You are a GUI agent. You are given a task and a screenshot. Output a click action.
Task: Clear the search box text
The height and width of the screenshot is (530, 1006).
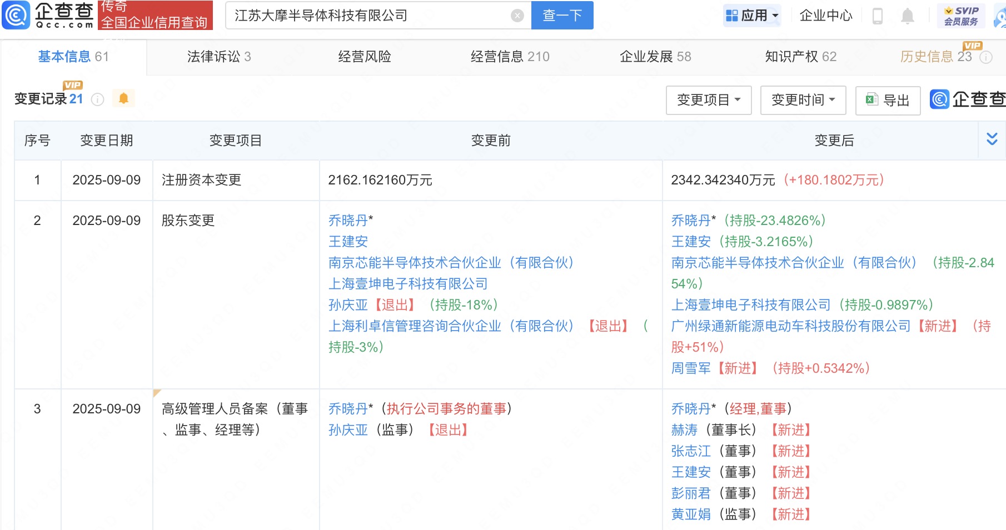[517, 16]
